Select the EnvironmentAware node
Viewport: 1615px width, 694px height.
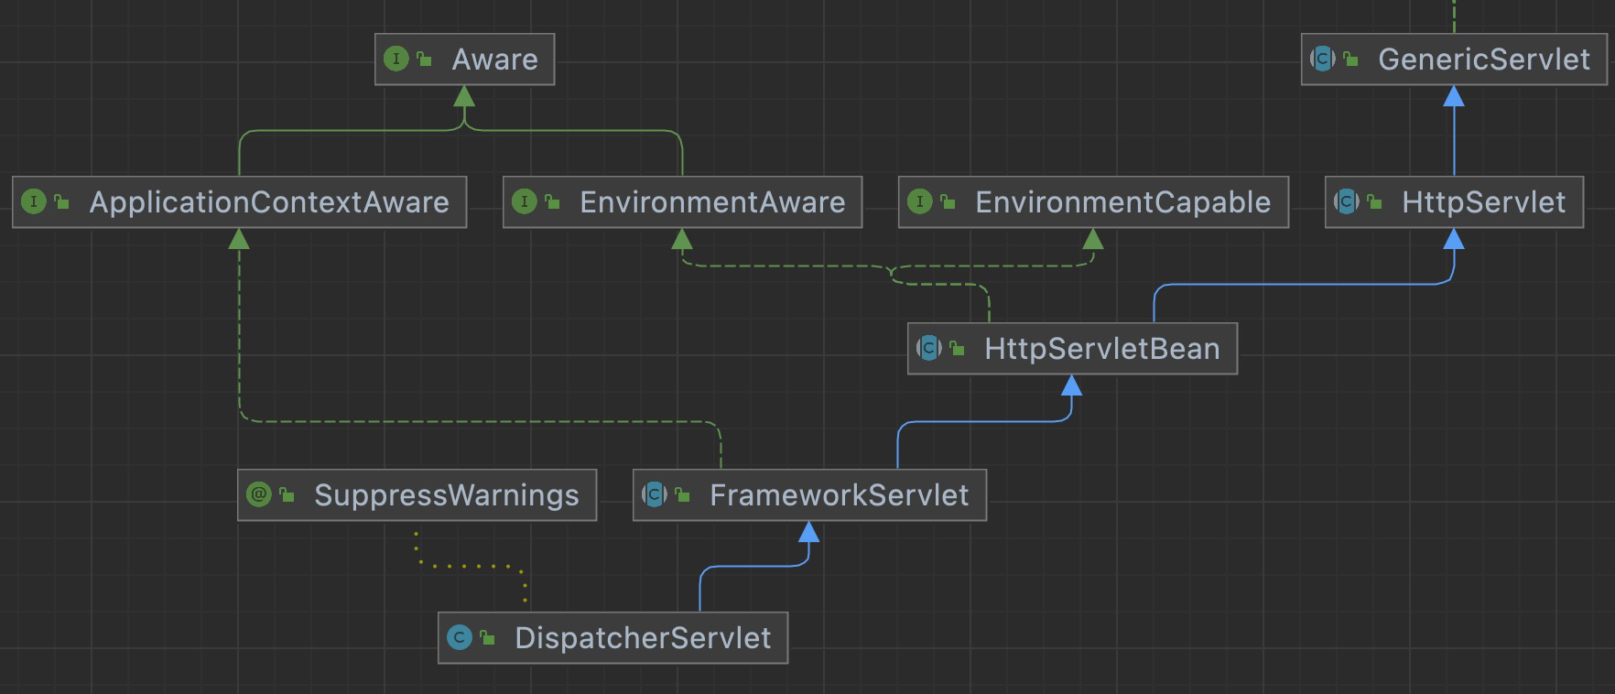click(682, 202)
